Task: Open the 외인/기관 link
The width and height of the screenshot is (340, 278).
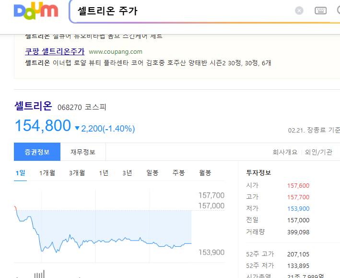Action: pos(318,152)
